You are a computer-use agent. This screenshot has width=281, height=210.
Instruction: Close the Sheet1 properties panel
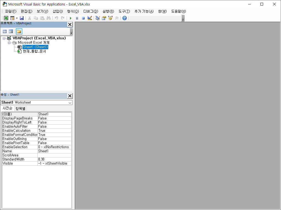click(70, 96)
